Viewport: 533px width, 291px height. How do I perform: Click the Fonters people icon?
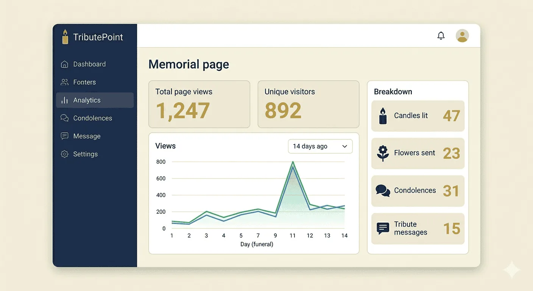click(65, 82)
